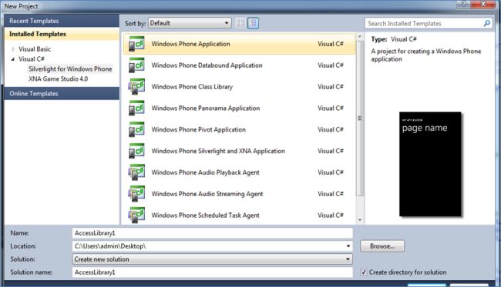Screen dimensions: 501x287
Task: Click the Windows Phone Pivot Application icon
Action: tap(136, 129)
